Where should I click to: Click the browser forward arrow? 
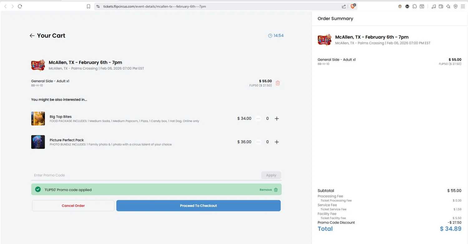click(12, 6)
